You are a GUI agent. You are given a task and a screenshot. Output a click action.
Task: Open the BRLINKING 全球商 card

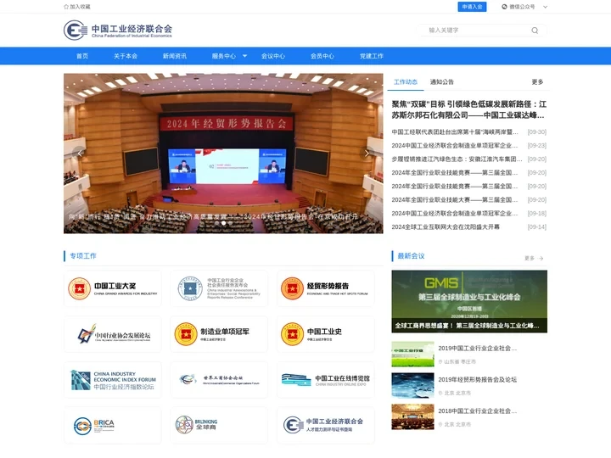[219, 425]
